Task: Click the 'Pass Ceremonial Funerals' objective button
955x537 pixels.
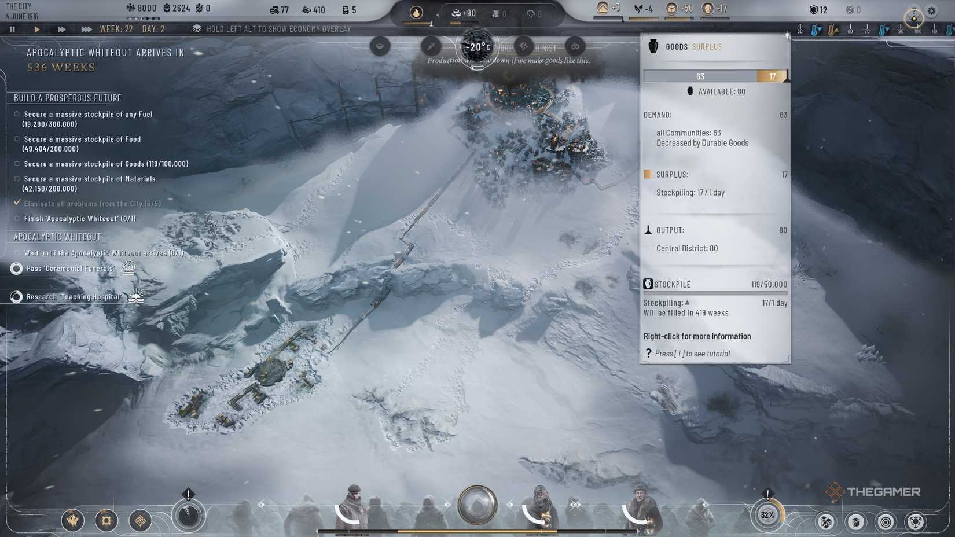Action: coord(68,268)
